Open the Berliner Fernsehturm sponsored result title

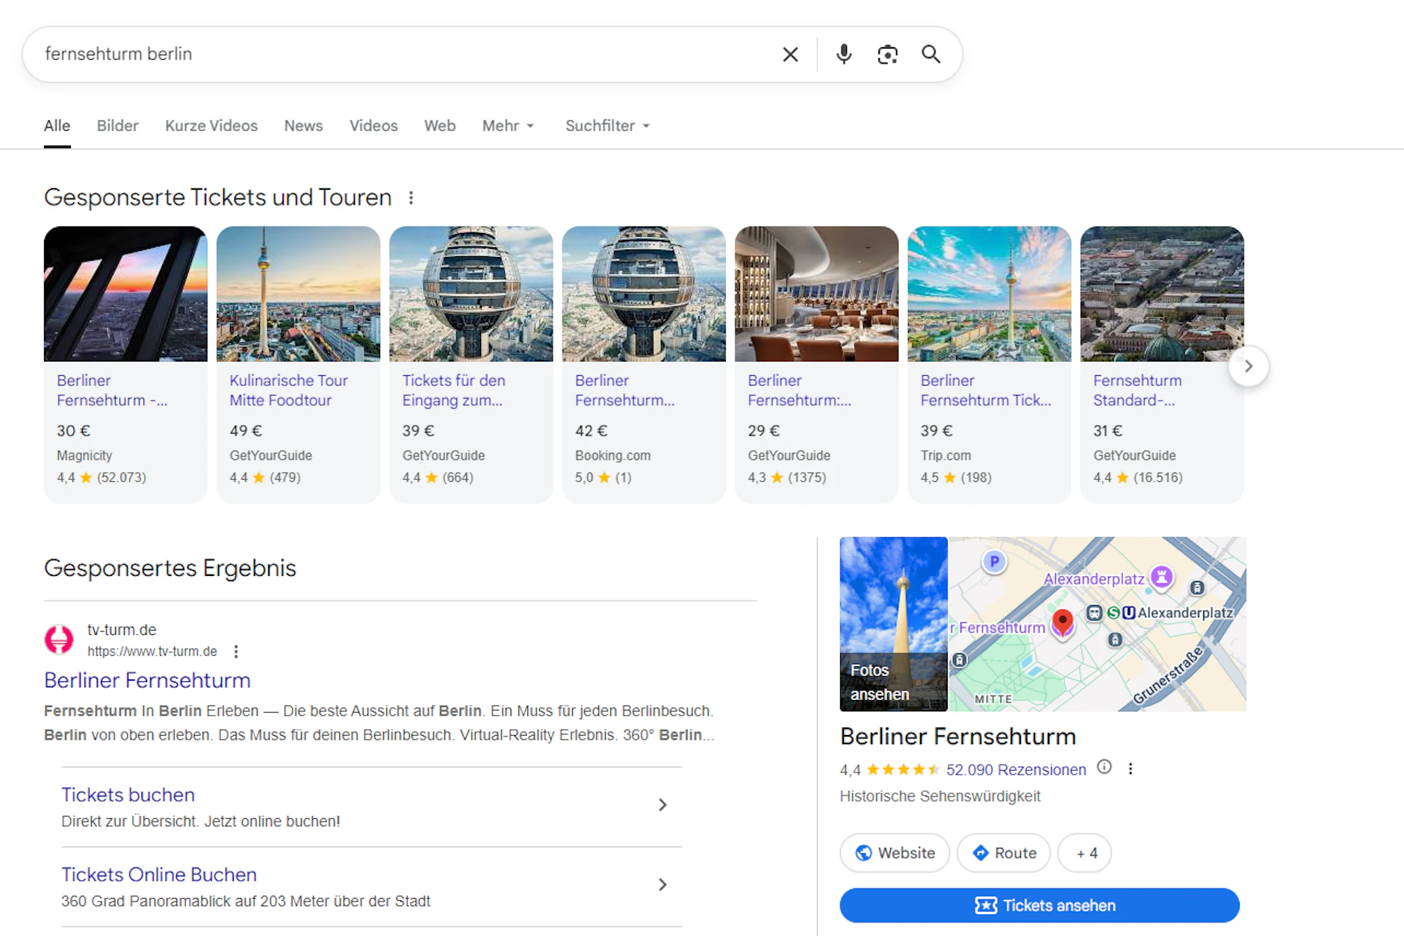coord(147,681)
